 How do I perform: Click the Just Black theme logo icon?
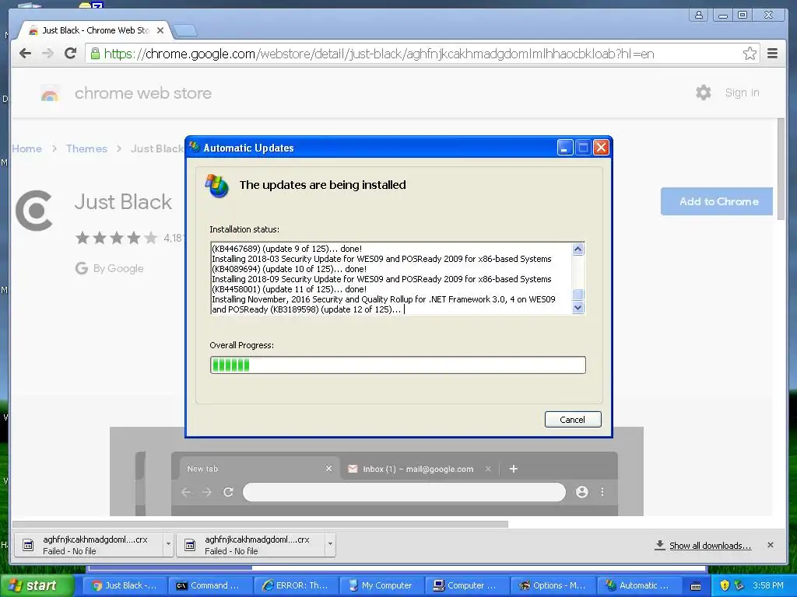point(34,211)
